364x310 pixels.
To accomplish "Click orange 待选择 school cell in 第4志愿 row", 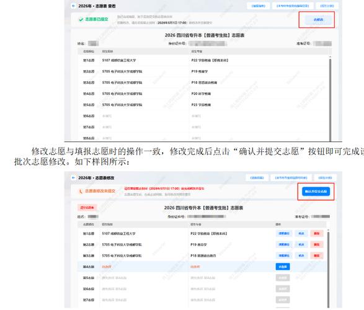I will click(x=107, y=267).
